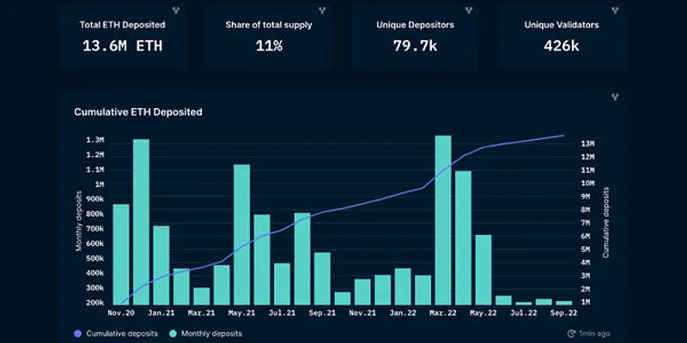Click the 1min ago refresh text

(x=594, y=334)
